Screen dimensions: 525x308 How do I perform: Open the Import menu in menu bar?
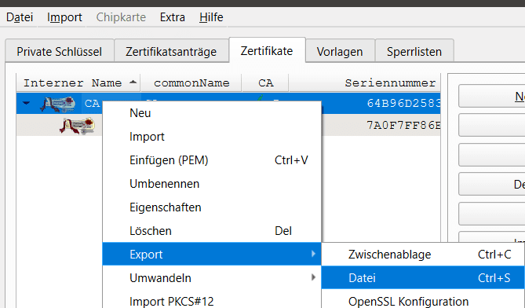tap(64, 17)
